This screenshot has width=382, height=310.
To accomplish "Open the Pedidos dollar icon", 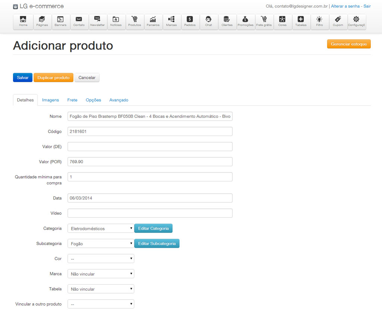I will coord(190,22).
